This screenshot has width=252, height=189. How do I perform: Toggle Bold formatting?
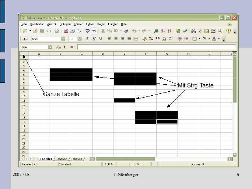coord(87,39)
